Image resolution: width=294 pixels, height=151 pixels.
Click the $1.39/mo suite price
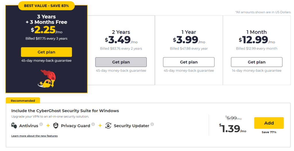click(x=233, y=129)
